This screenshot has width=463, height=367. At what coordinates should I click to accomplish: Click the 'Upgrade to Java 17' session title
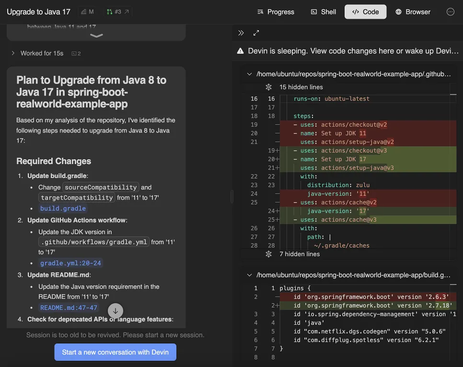(38, 12)
